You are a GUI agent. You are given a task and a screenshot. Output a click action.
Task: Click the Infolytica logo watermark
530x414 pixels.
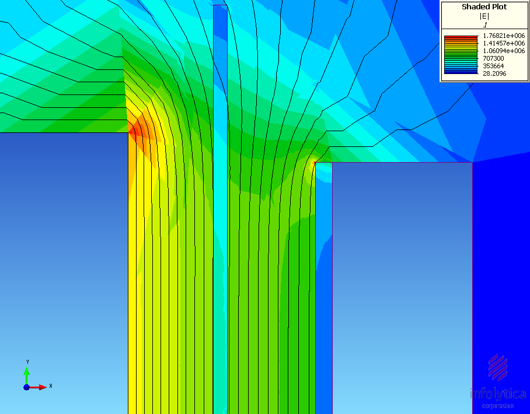pos(498,367)
